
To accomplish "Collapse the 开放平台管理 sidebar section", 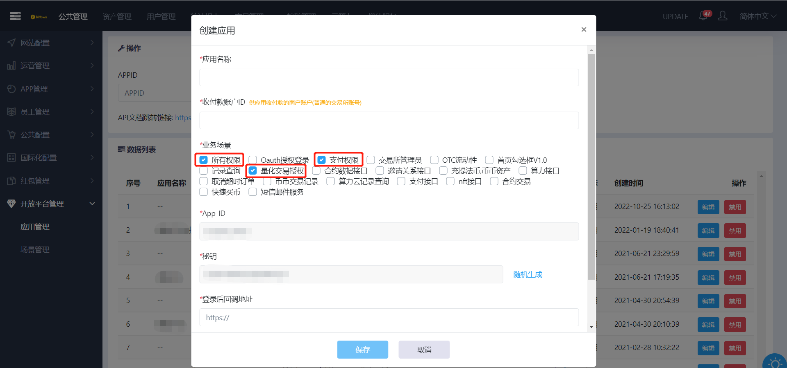I will [92, 204].
